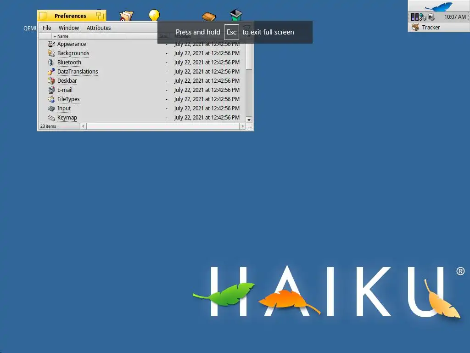Click Backgrounds modified date
Image resolution: width=470 pixels, height=353 pixels.
207,53
